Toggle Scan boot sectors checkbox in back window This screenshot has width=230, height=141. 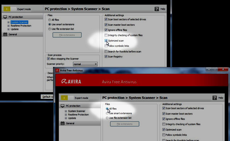106,19
